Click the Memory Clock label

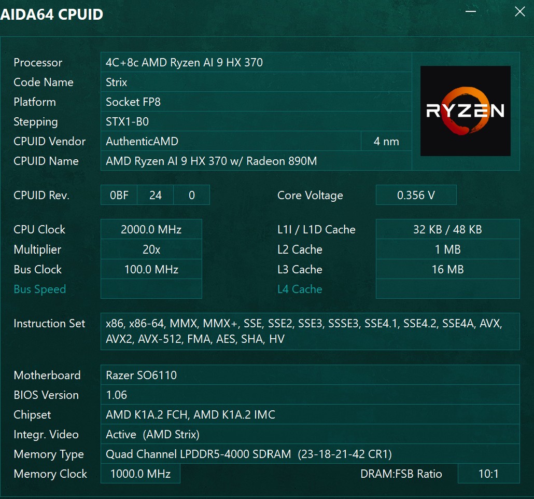pos(50,474)
